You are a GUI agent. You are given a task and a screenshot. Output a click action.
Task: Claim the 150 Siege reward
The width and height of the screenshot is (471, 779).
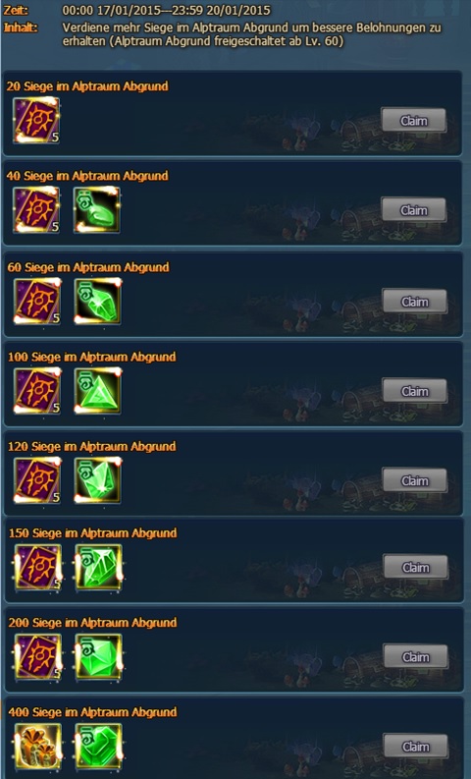point(415,567)
